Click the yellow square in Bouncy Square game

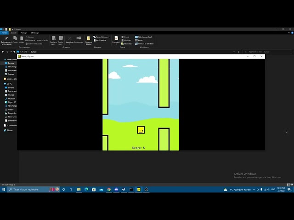[x=141, y=130]
